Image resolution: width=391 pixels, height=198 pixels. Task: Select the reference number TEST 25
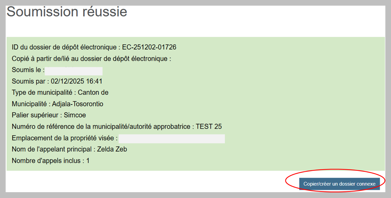(209, 126)
